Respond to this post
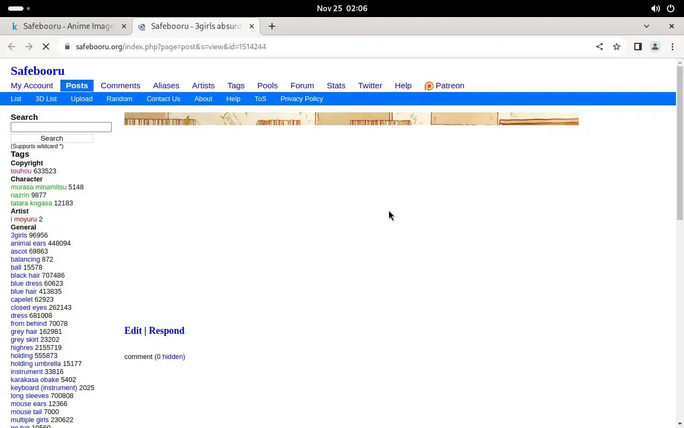The width and height of the screenshot is (684, 428). (167, 331)
